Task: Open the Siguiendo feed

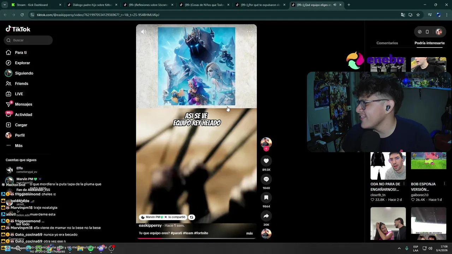Action: tap(24, 73)
